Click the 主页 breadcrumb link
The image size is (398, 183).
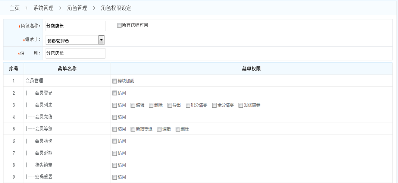[x=15, y=8]
